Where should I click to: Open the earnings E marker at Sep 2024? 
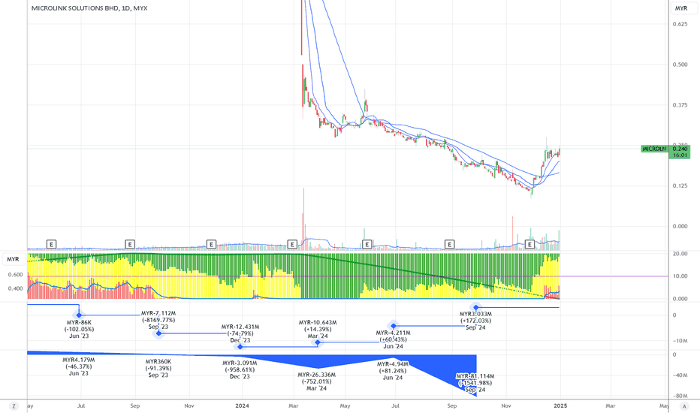pyautogui.click(x=449, y=244)
